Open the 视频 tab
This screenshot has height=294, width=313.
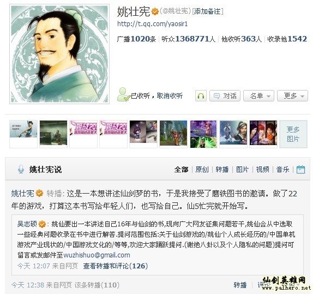pos(262,170)
